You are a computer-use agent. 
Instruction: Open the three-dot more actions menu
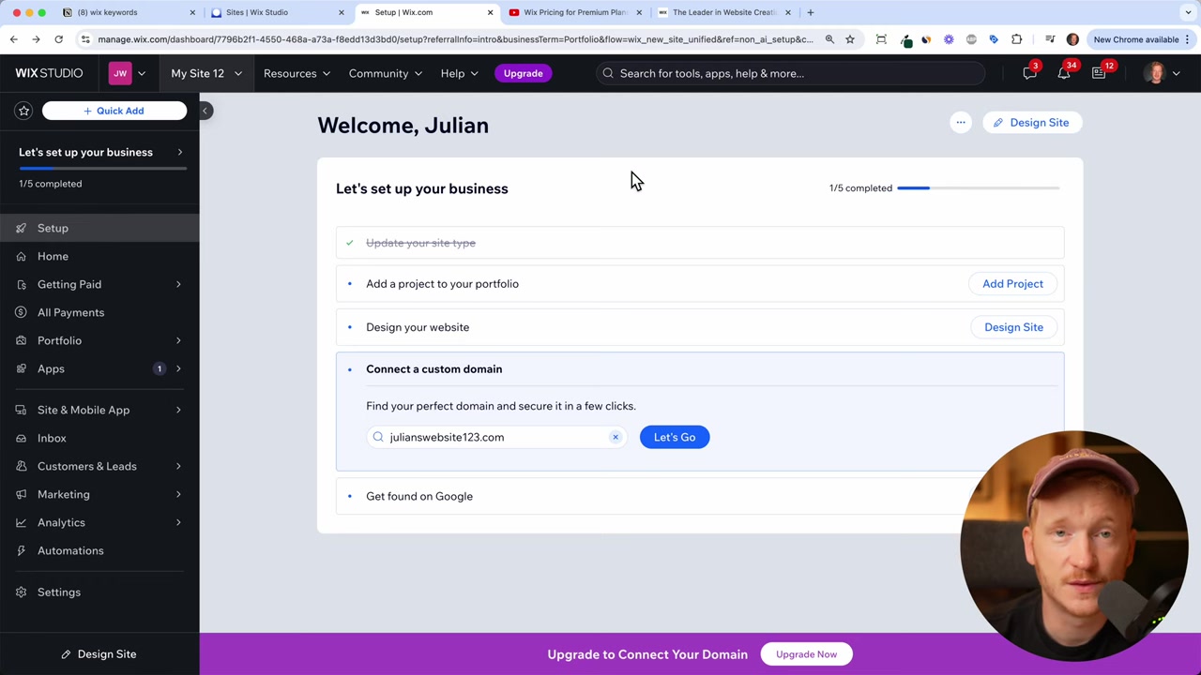[960, 123]
